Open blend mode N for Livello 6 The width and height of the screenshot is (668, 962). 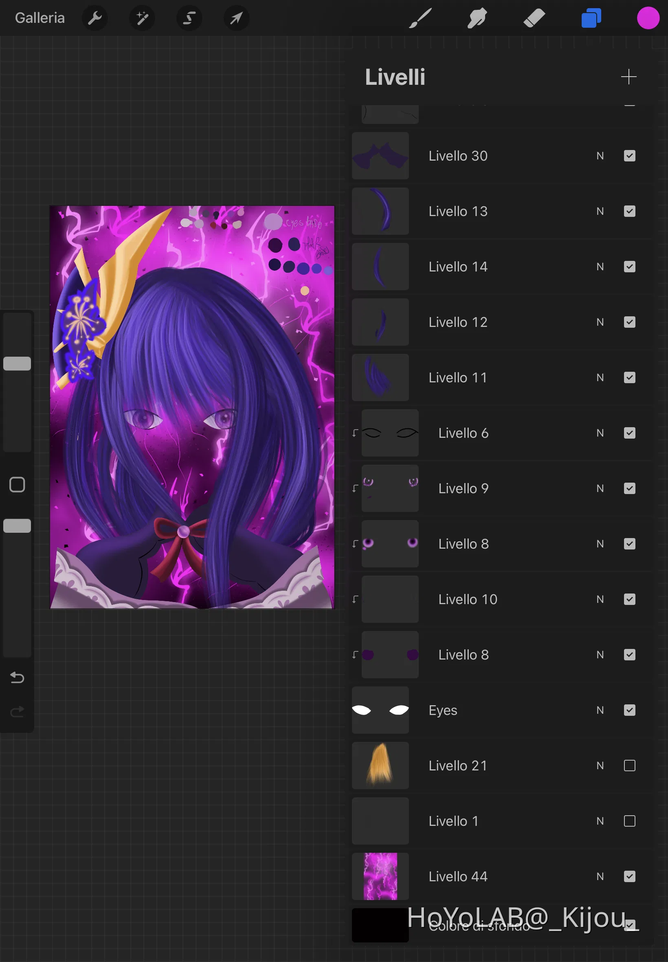point(600,433)
